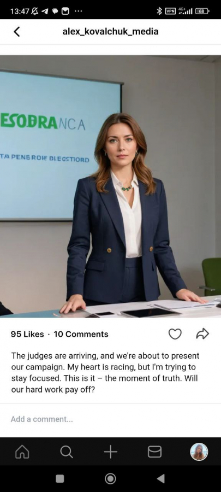This screenshot has width=221, height=492.
Task: Tap the post photo of the woman
Action: coord(110,186)
